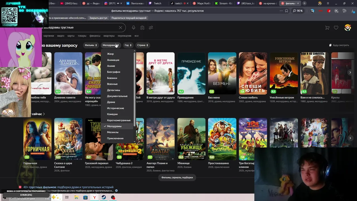
Task: Start voice search with the microphone icon
Action: pos(134,28)
